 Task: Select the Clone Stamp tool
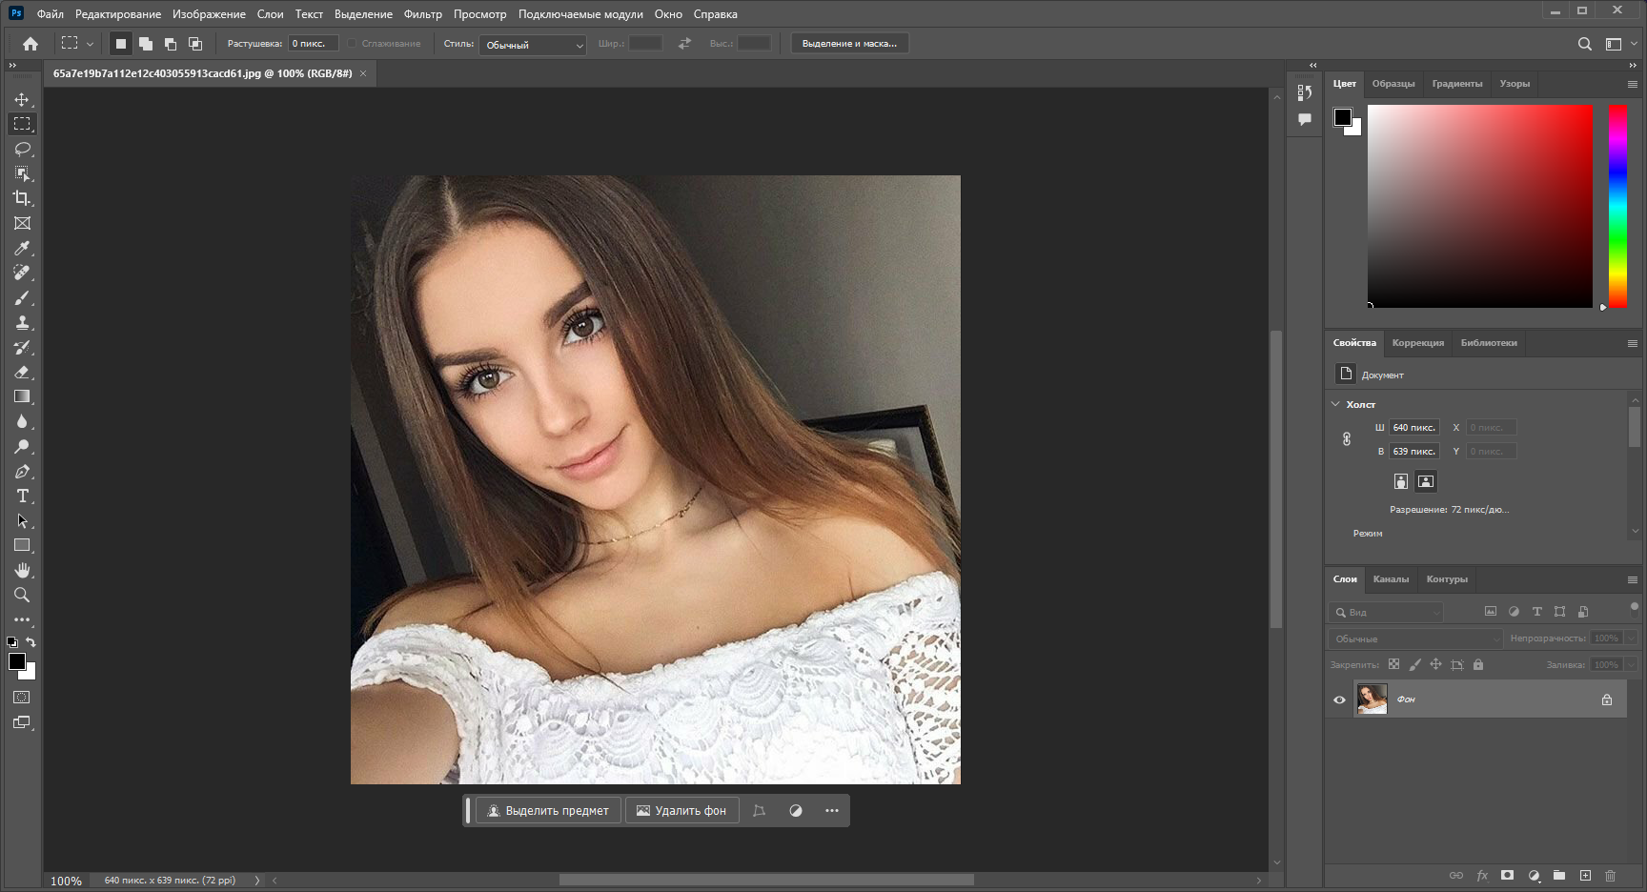22,322
